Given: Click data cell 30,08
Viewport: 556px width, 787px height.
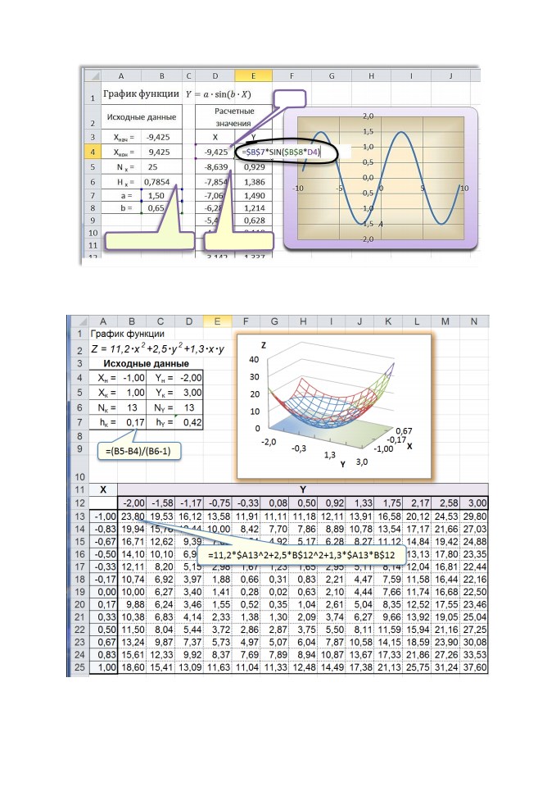Looking at the screenshot, I should 475,643.
